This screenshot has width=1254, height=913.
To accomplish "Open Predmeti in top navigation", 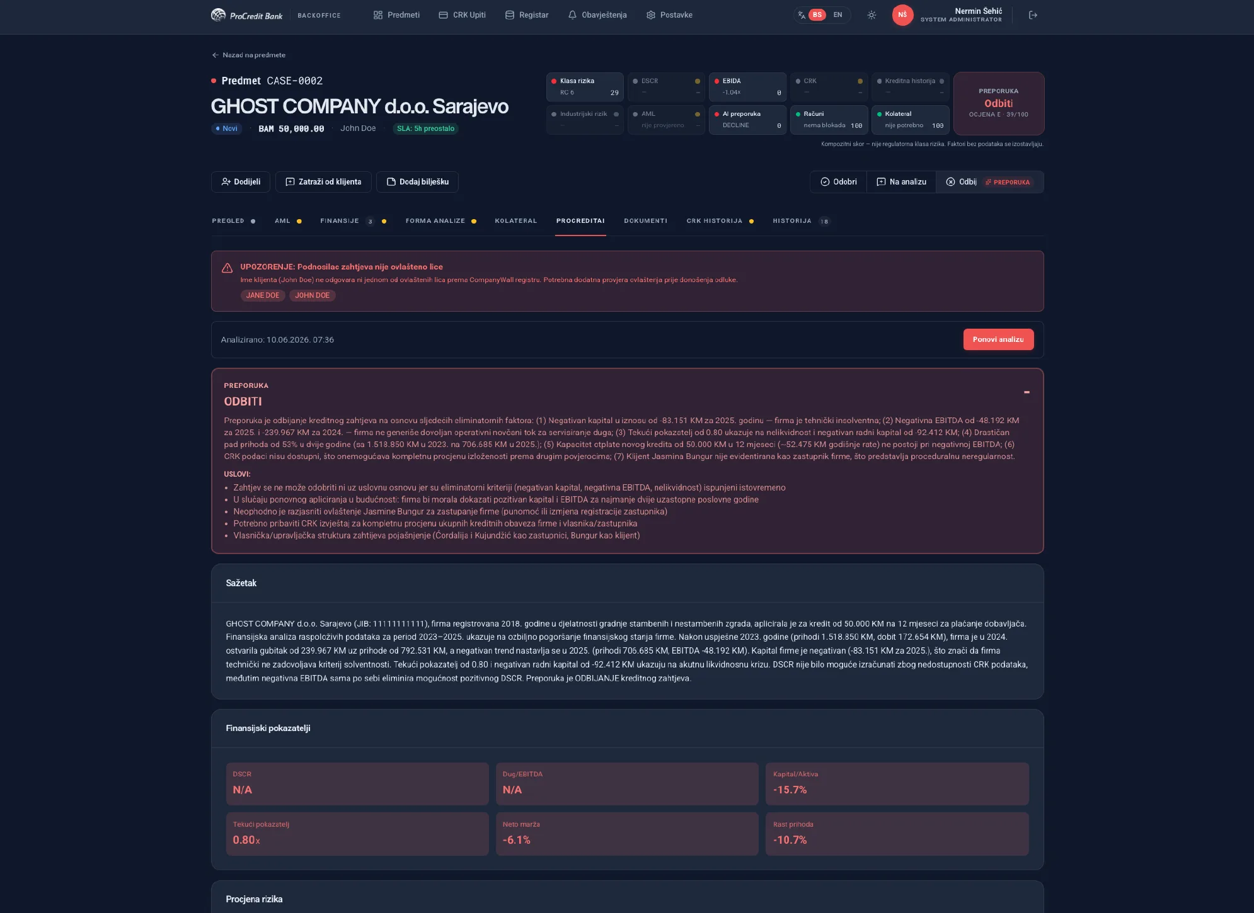I will pyautogui.click(x=396, y=15).
